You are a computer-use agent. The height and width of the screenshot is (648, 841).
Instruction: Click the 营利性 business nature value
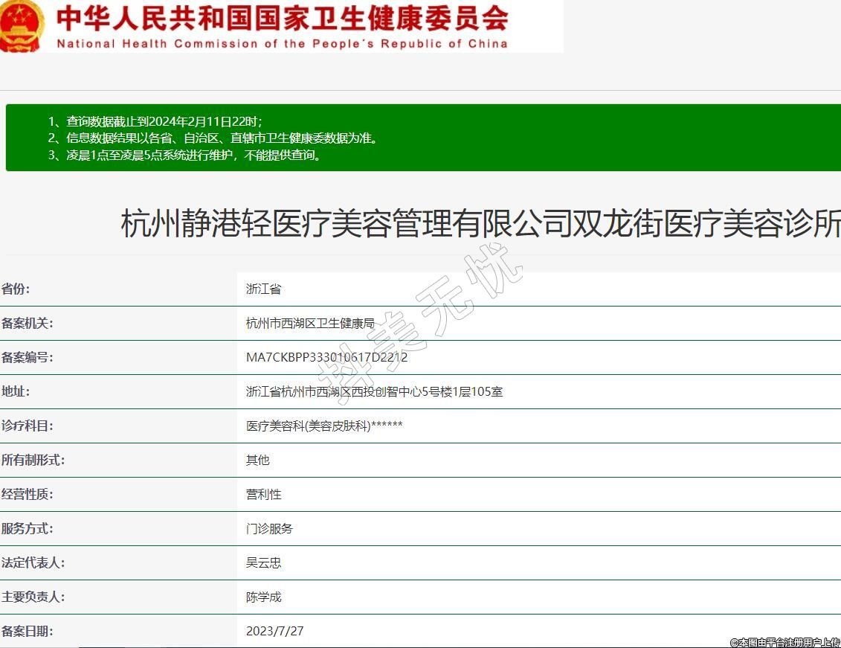pos(263,495)
